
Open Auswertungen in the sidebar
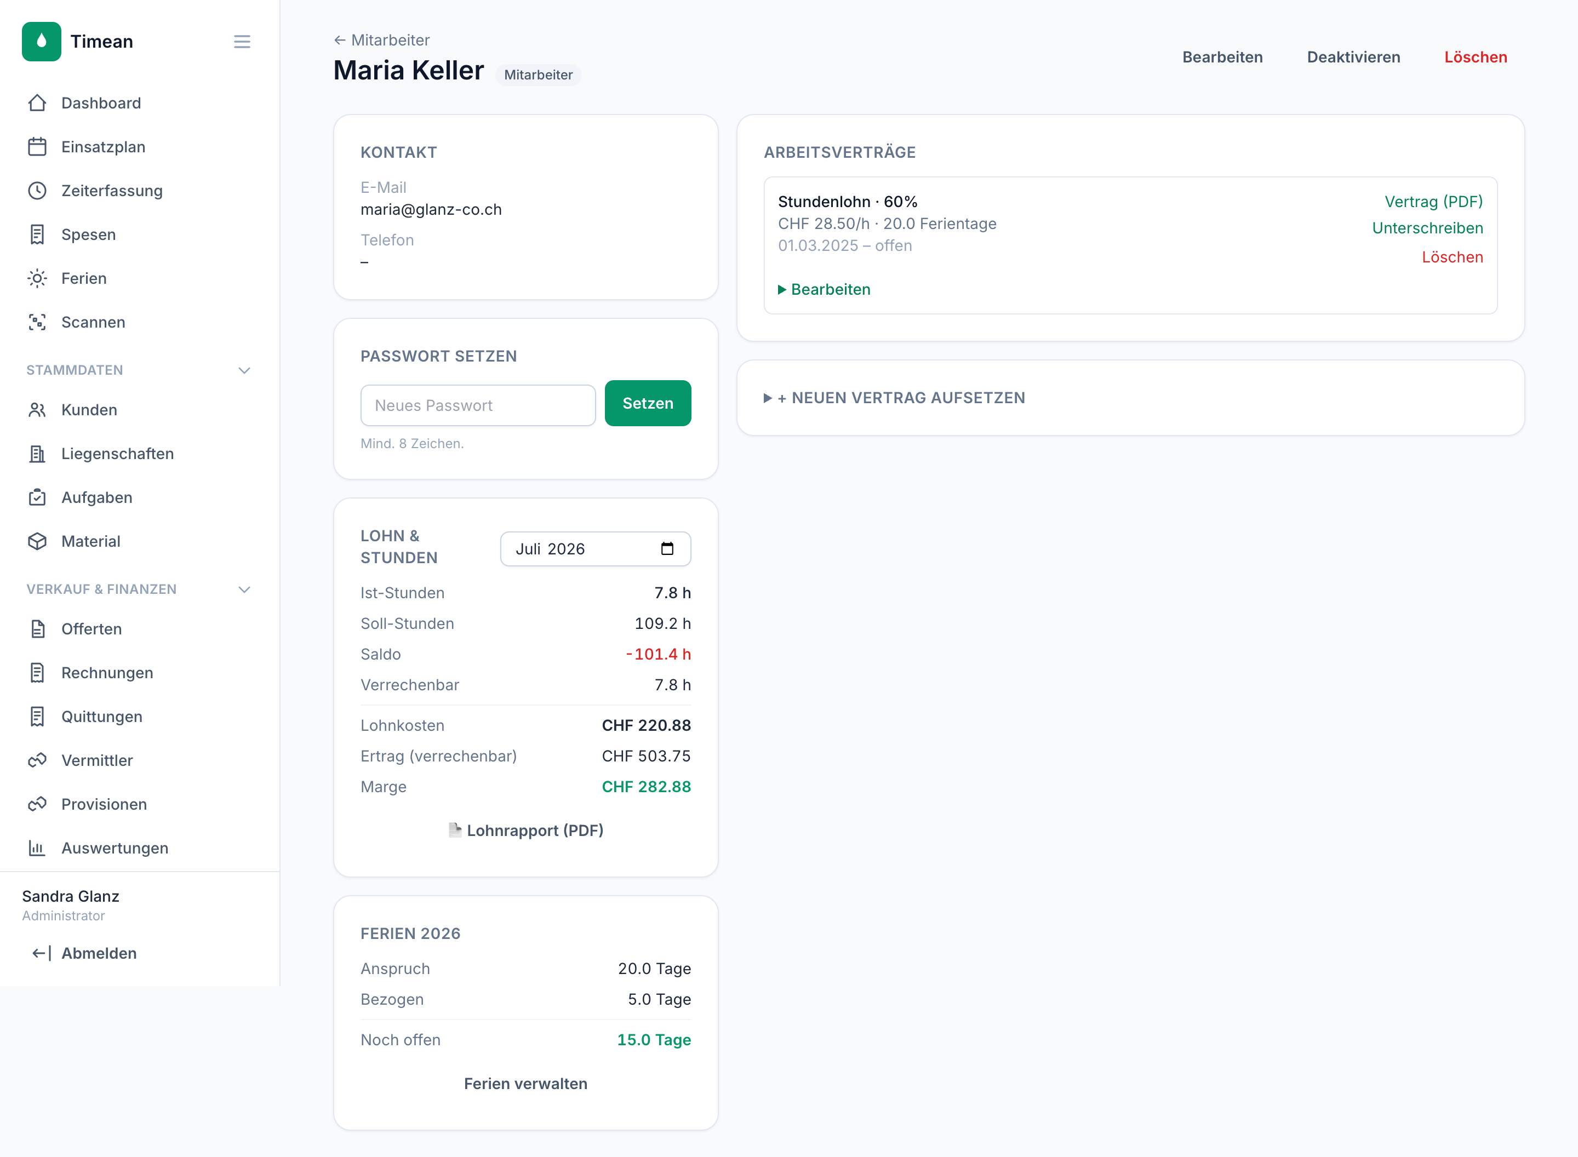pos(139,848)
